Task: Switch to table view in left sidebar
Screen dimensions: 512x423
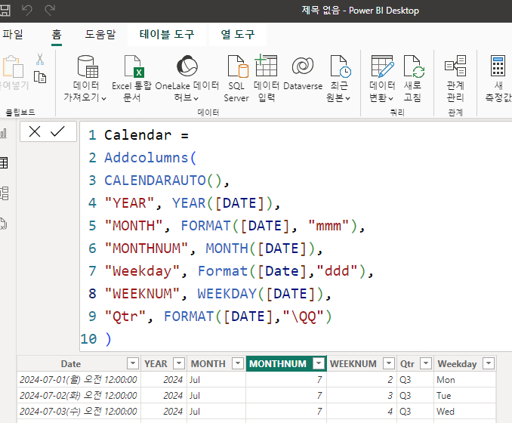Action: (x=4, y=162)
